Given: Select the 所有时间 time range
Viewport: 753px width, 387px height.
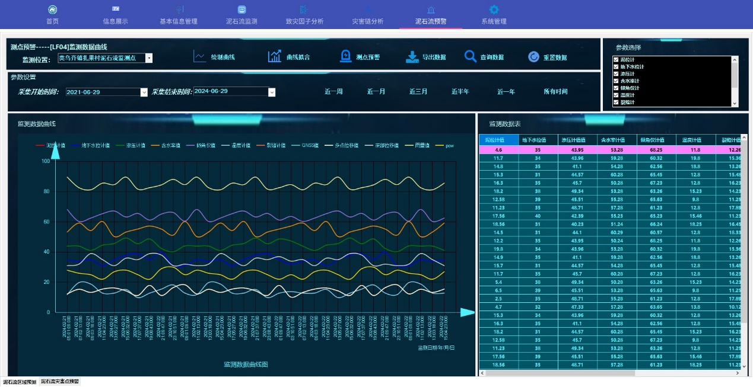Looking at the screenshot, I should coord(555,92).
